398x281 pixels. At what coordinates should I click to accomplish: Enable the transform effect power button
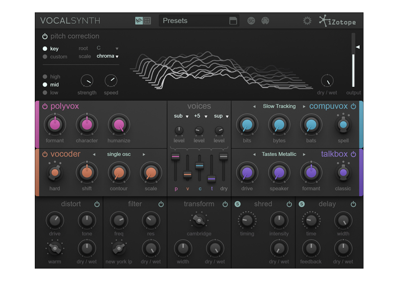point(225,204)
